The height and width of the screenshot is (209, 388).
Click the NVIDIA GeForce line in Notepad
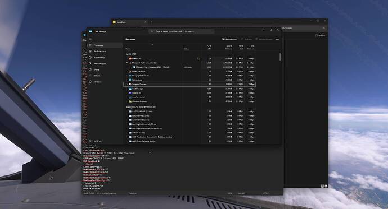click(103, 159)
